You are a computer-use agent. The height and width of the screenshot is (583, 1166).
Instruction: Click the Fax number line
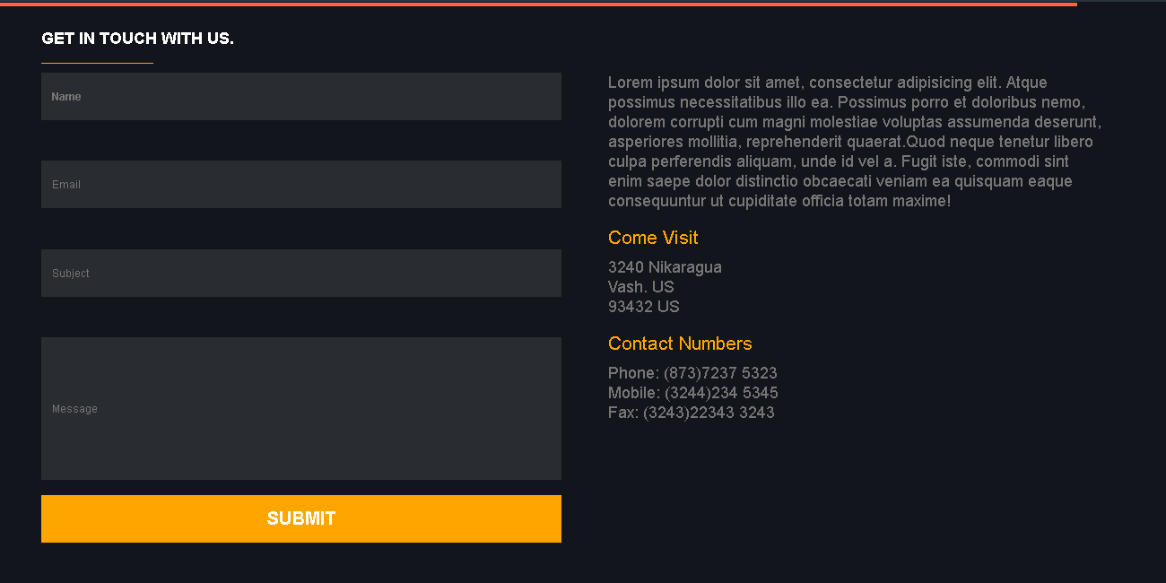pyautogui.click(x=691, y=413)
